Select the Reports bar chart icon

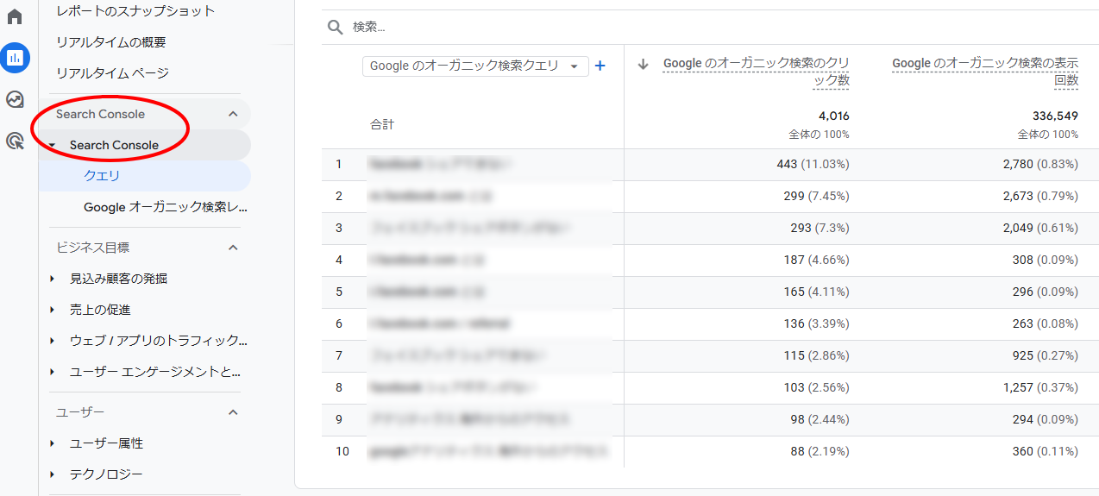(15, 58)
